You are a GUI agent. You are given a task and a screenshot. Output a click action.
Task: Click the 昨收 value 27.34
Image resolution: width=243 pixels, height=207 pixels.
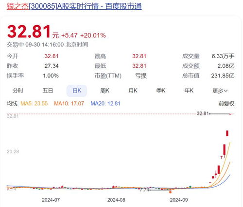(x=52, y=66)
